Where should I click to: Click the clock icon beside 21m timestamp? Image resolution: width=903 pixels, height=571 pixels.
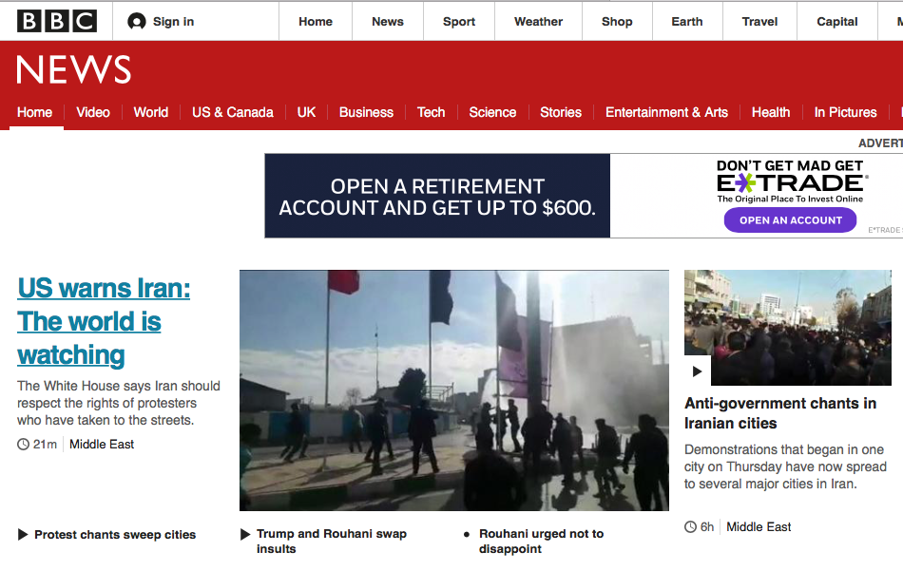23,445
